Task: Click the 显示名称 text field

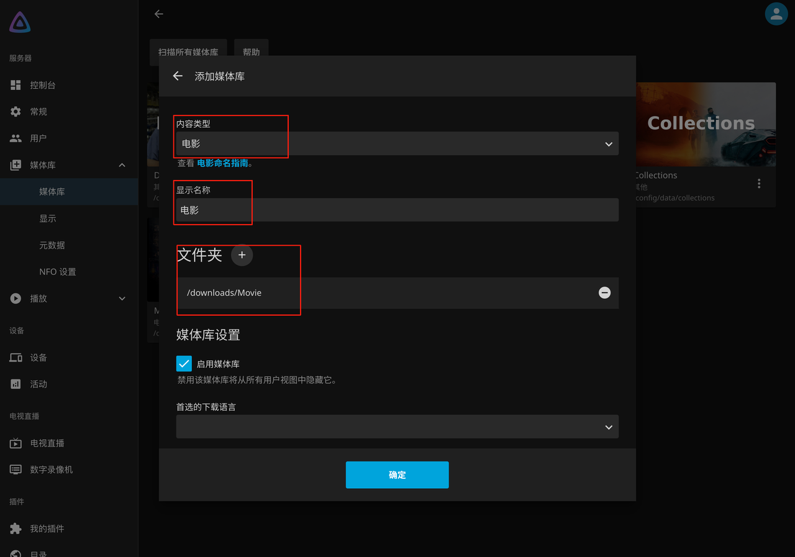Action: pos(397,210)
